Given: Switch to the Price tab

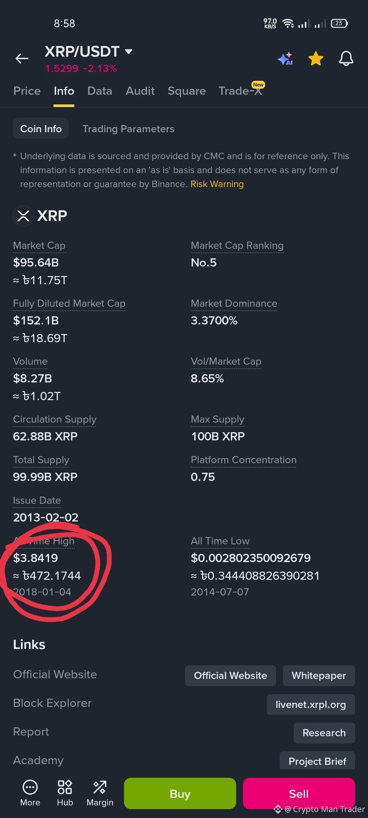Looking at the screenshot, I should click(x=27, y=91).
